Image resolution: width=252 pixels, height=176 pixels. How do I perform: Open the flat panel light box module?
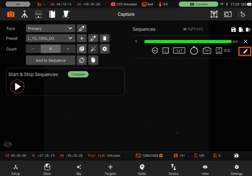[x=66, y=14]
